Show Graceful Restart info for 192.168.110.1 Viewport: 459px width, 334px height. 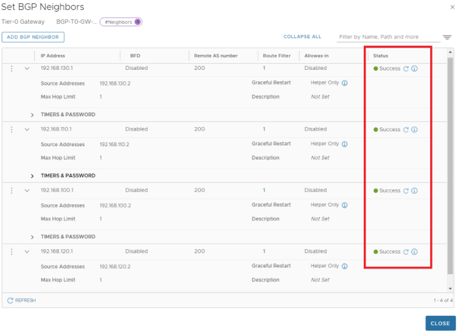344,144
